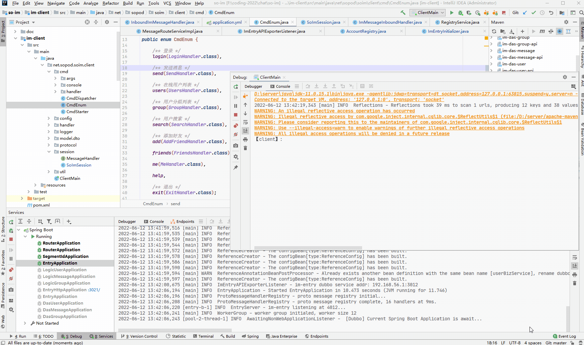Roll back changes with the undo arrow
The width and height of the screenshot is (584, 345).
[x=551, y=13]
